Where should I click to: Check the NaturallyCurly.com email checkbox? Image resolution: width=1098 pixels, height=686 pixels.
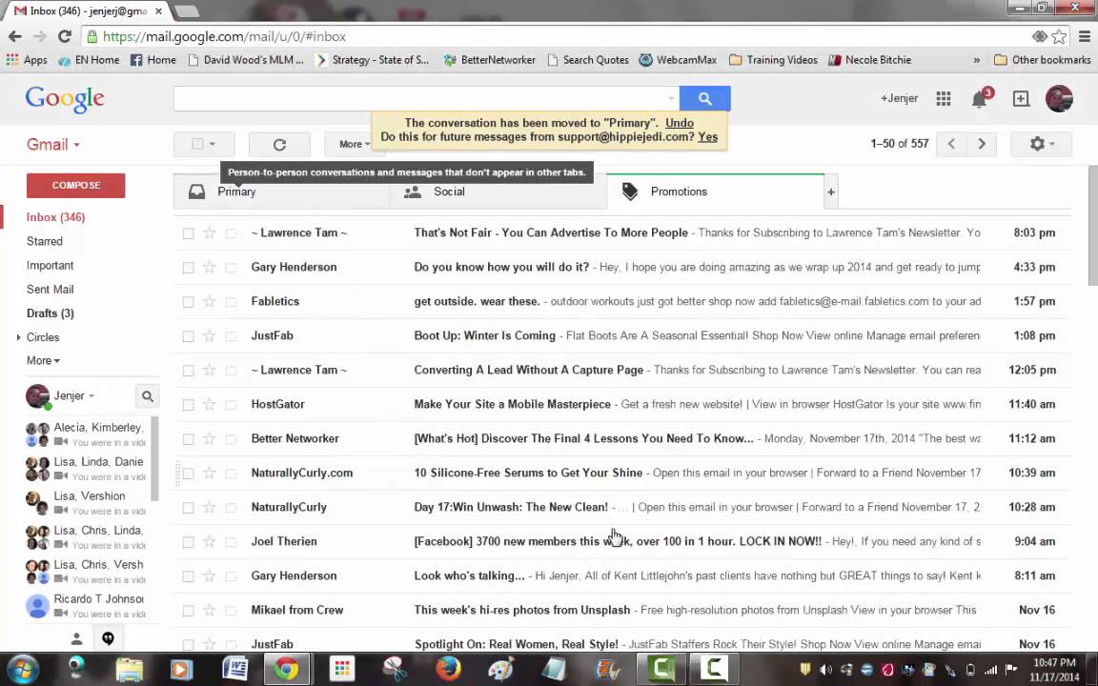(x=188, y=474)
